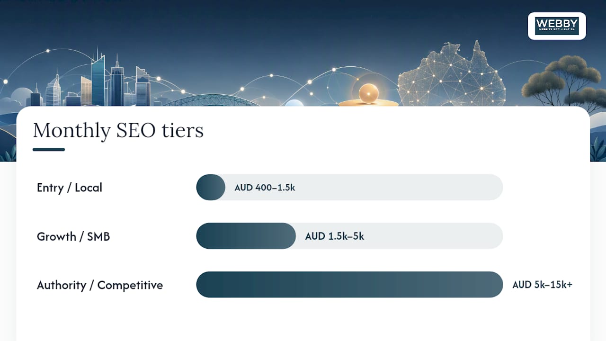Click the white sphere beside the bridge
Viewport: 606px width, 341px height.
point(294,103)
